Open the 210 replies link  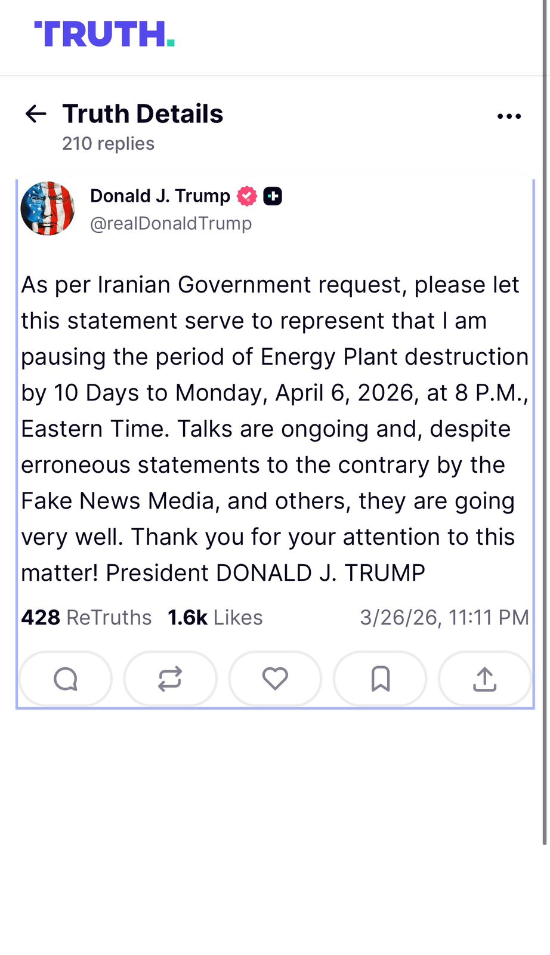click(108, 144)
